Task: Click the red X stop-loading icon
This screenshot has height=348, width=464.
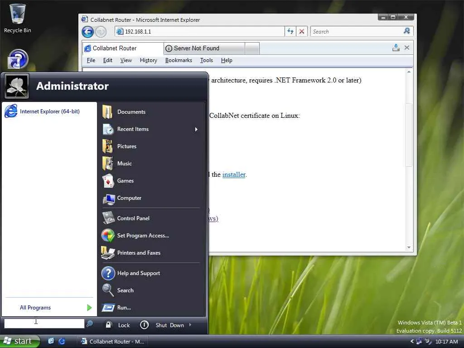Action: pos(301,31)
